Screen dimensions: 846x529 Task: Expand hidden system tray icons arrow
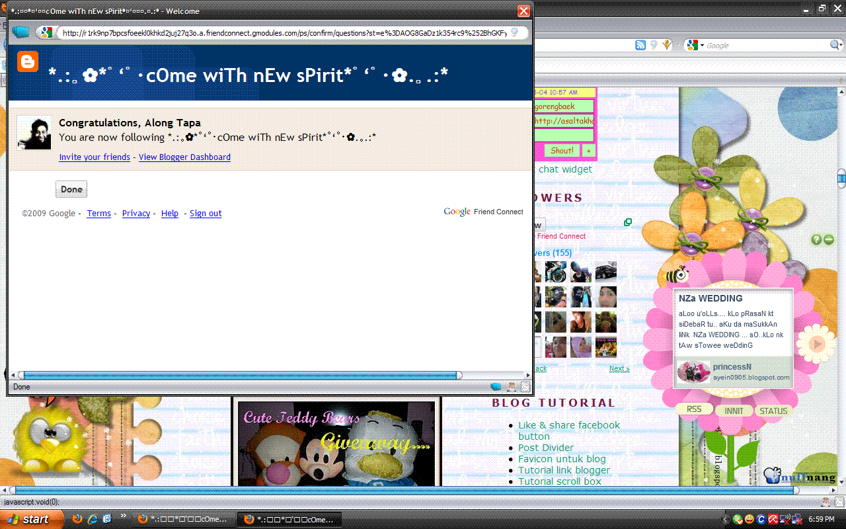point(726,520)
